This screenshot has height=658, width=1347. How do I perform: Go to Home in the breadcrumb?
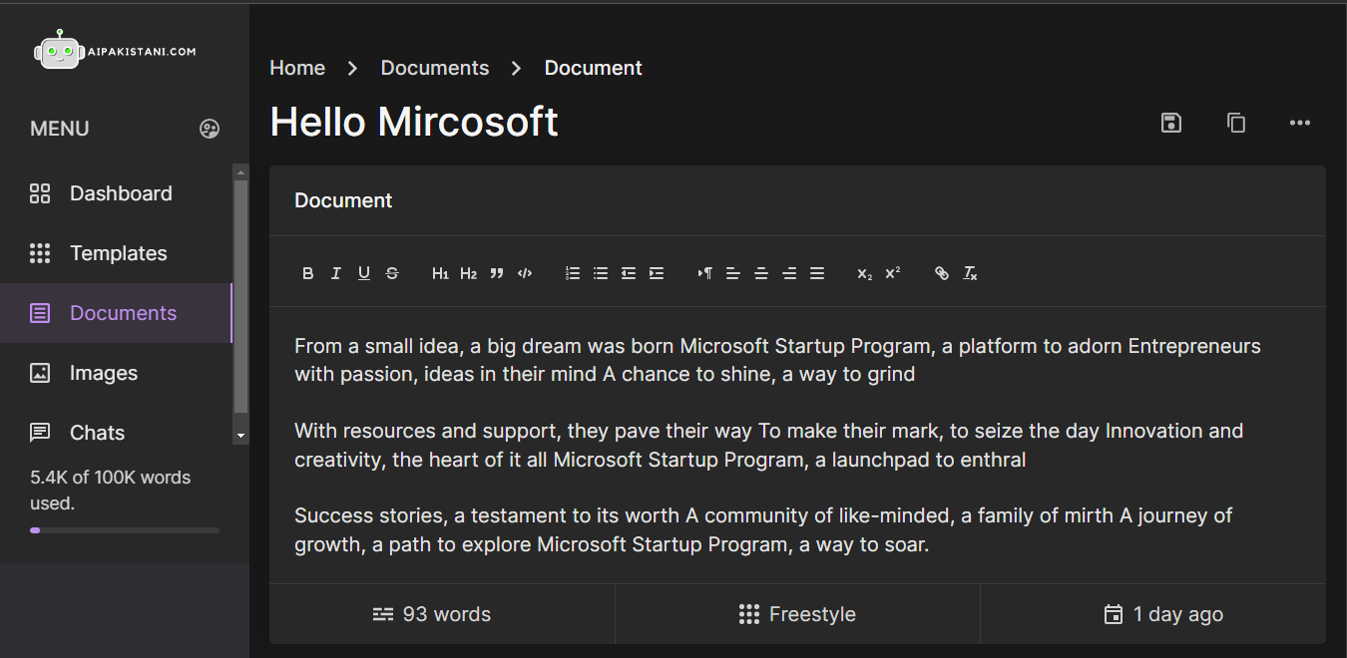[x=297, y=68]
